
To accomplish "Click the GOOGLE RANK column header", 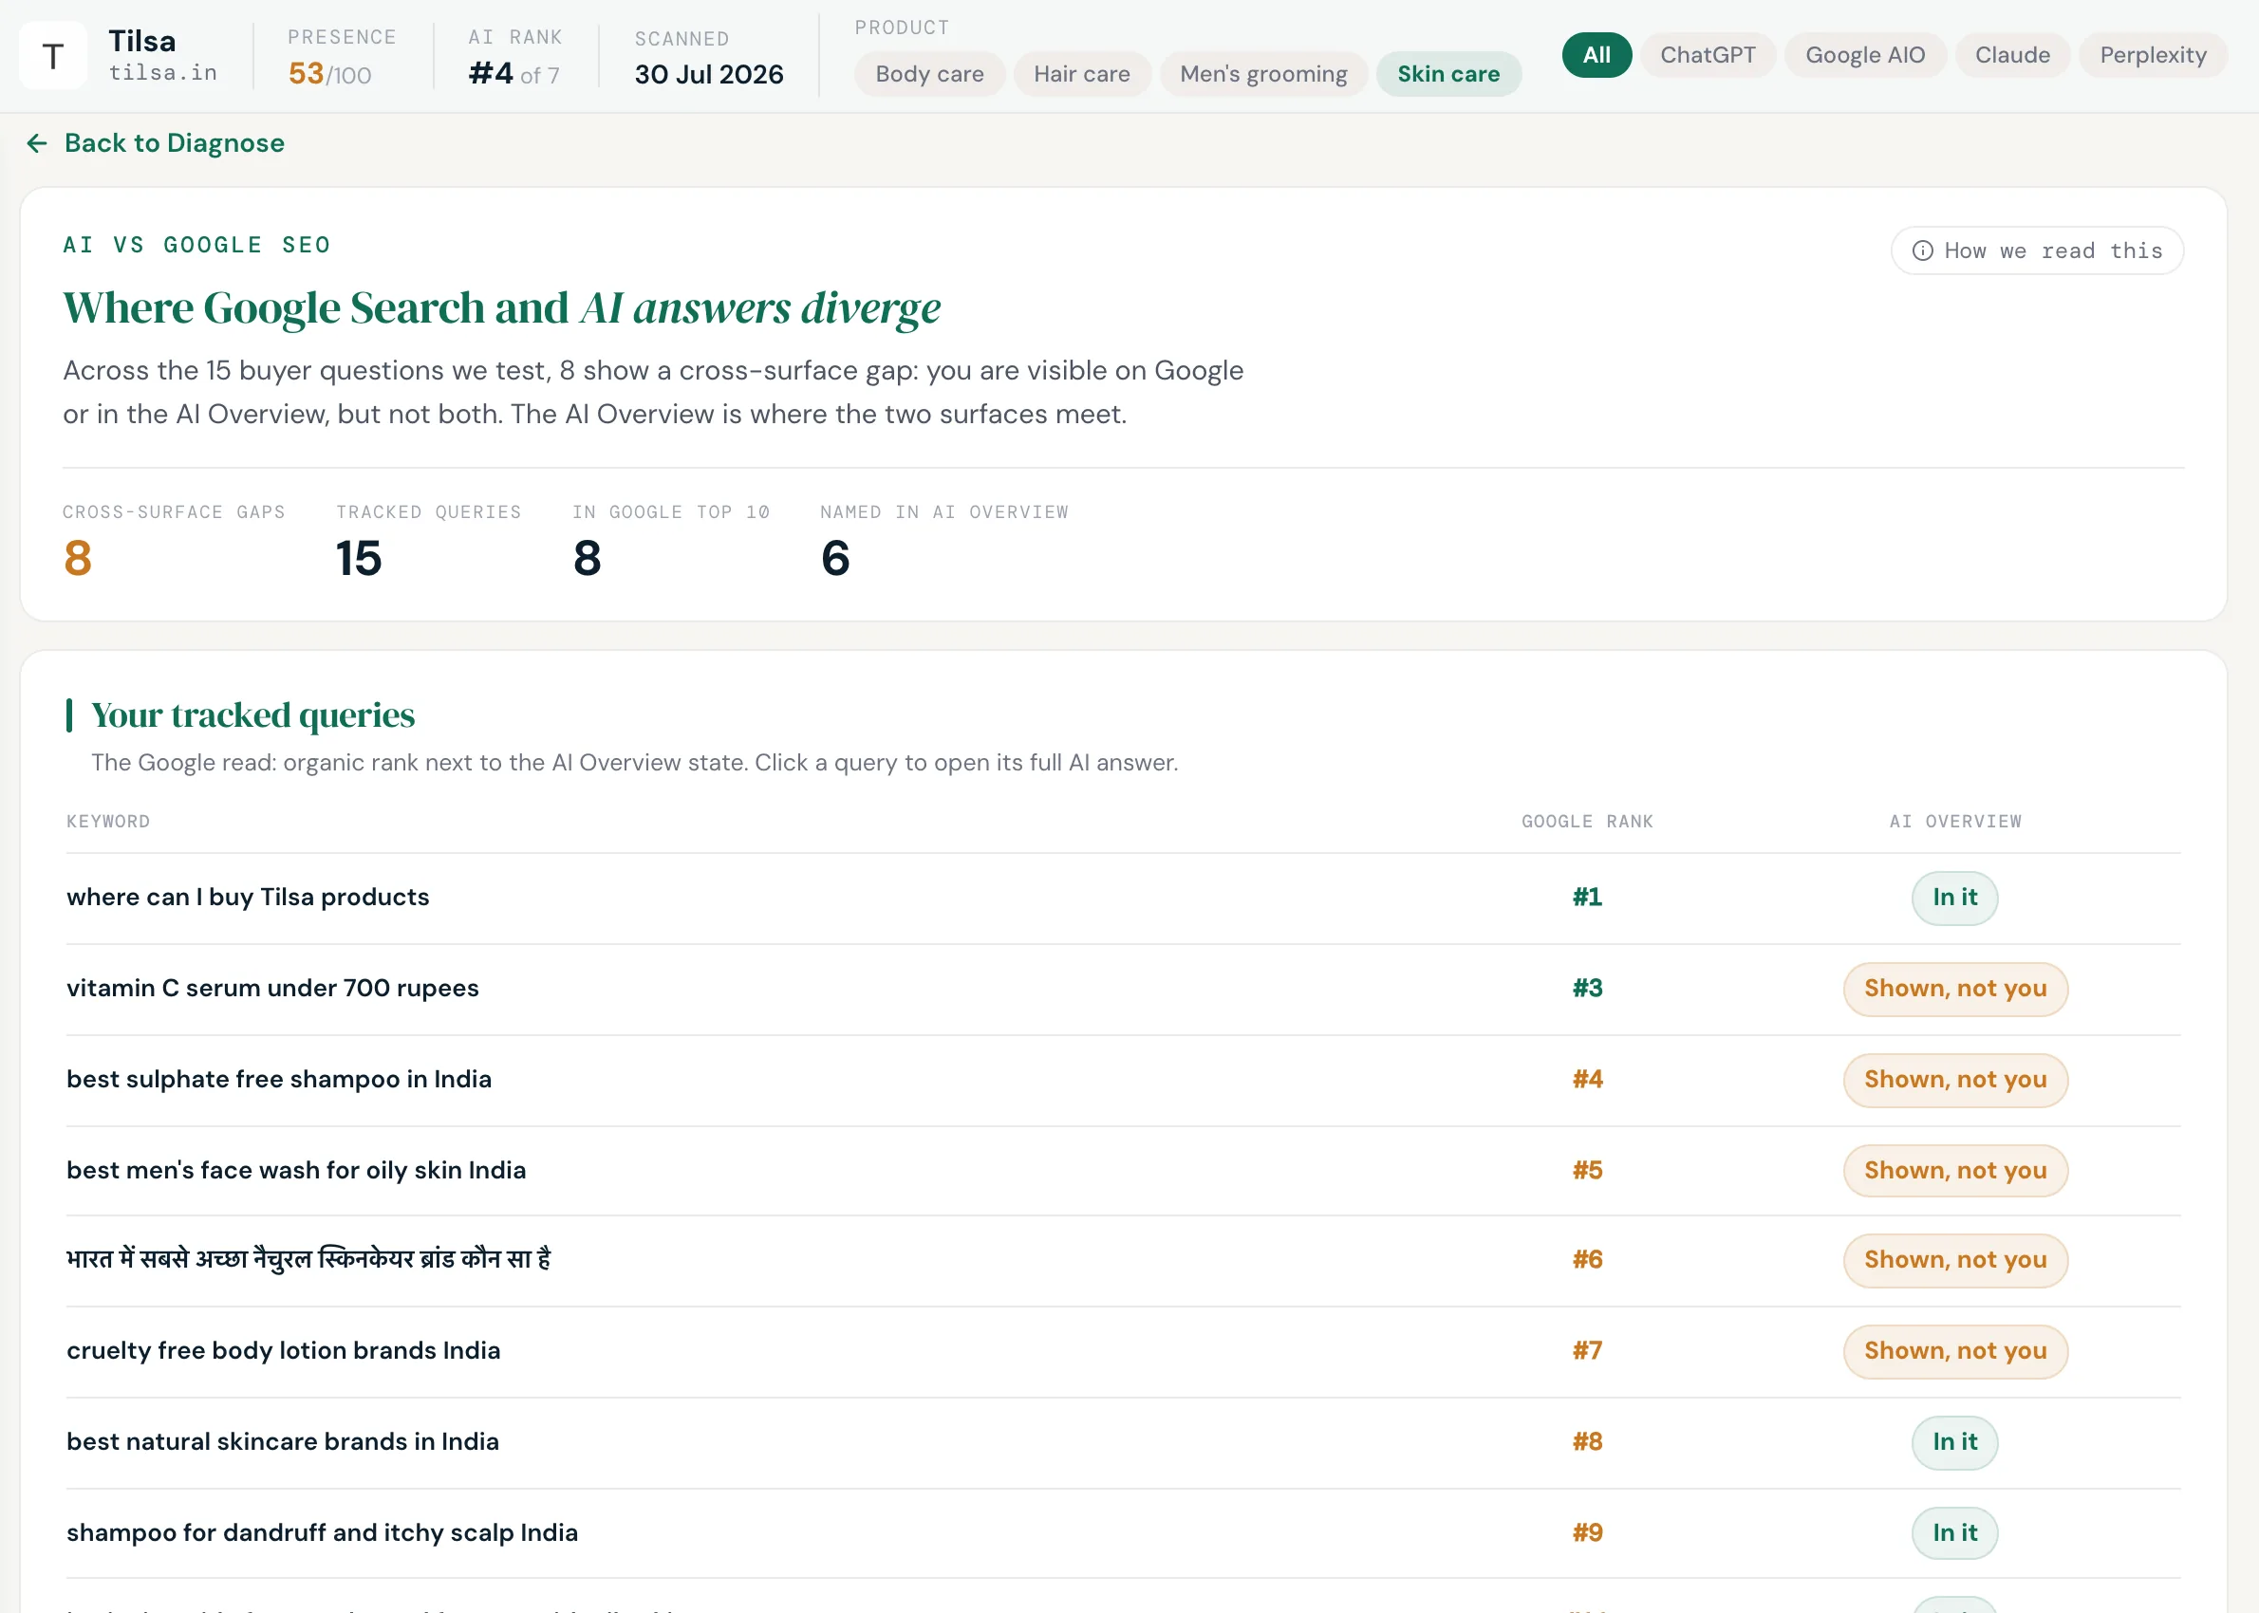I will point(1586,823).
